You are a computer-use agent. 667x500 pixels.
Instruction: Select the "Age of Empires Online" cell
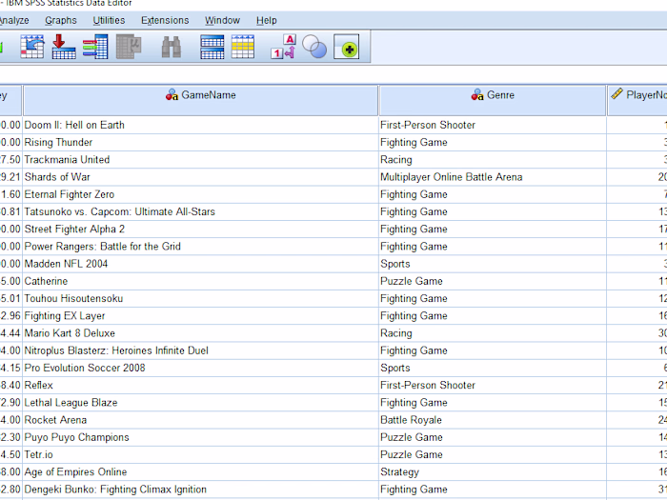[x=200, y=472]
